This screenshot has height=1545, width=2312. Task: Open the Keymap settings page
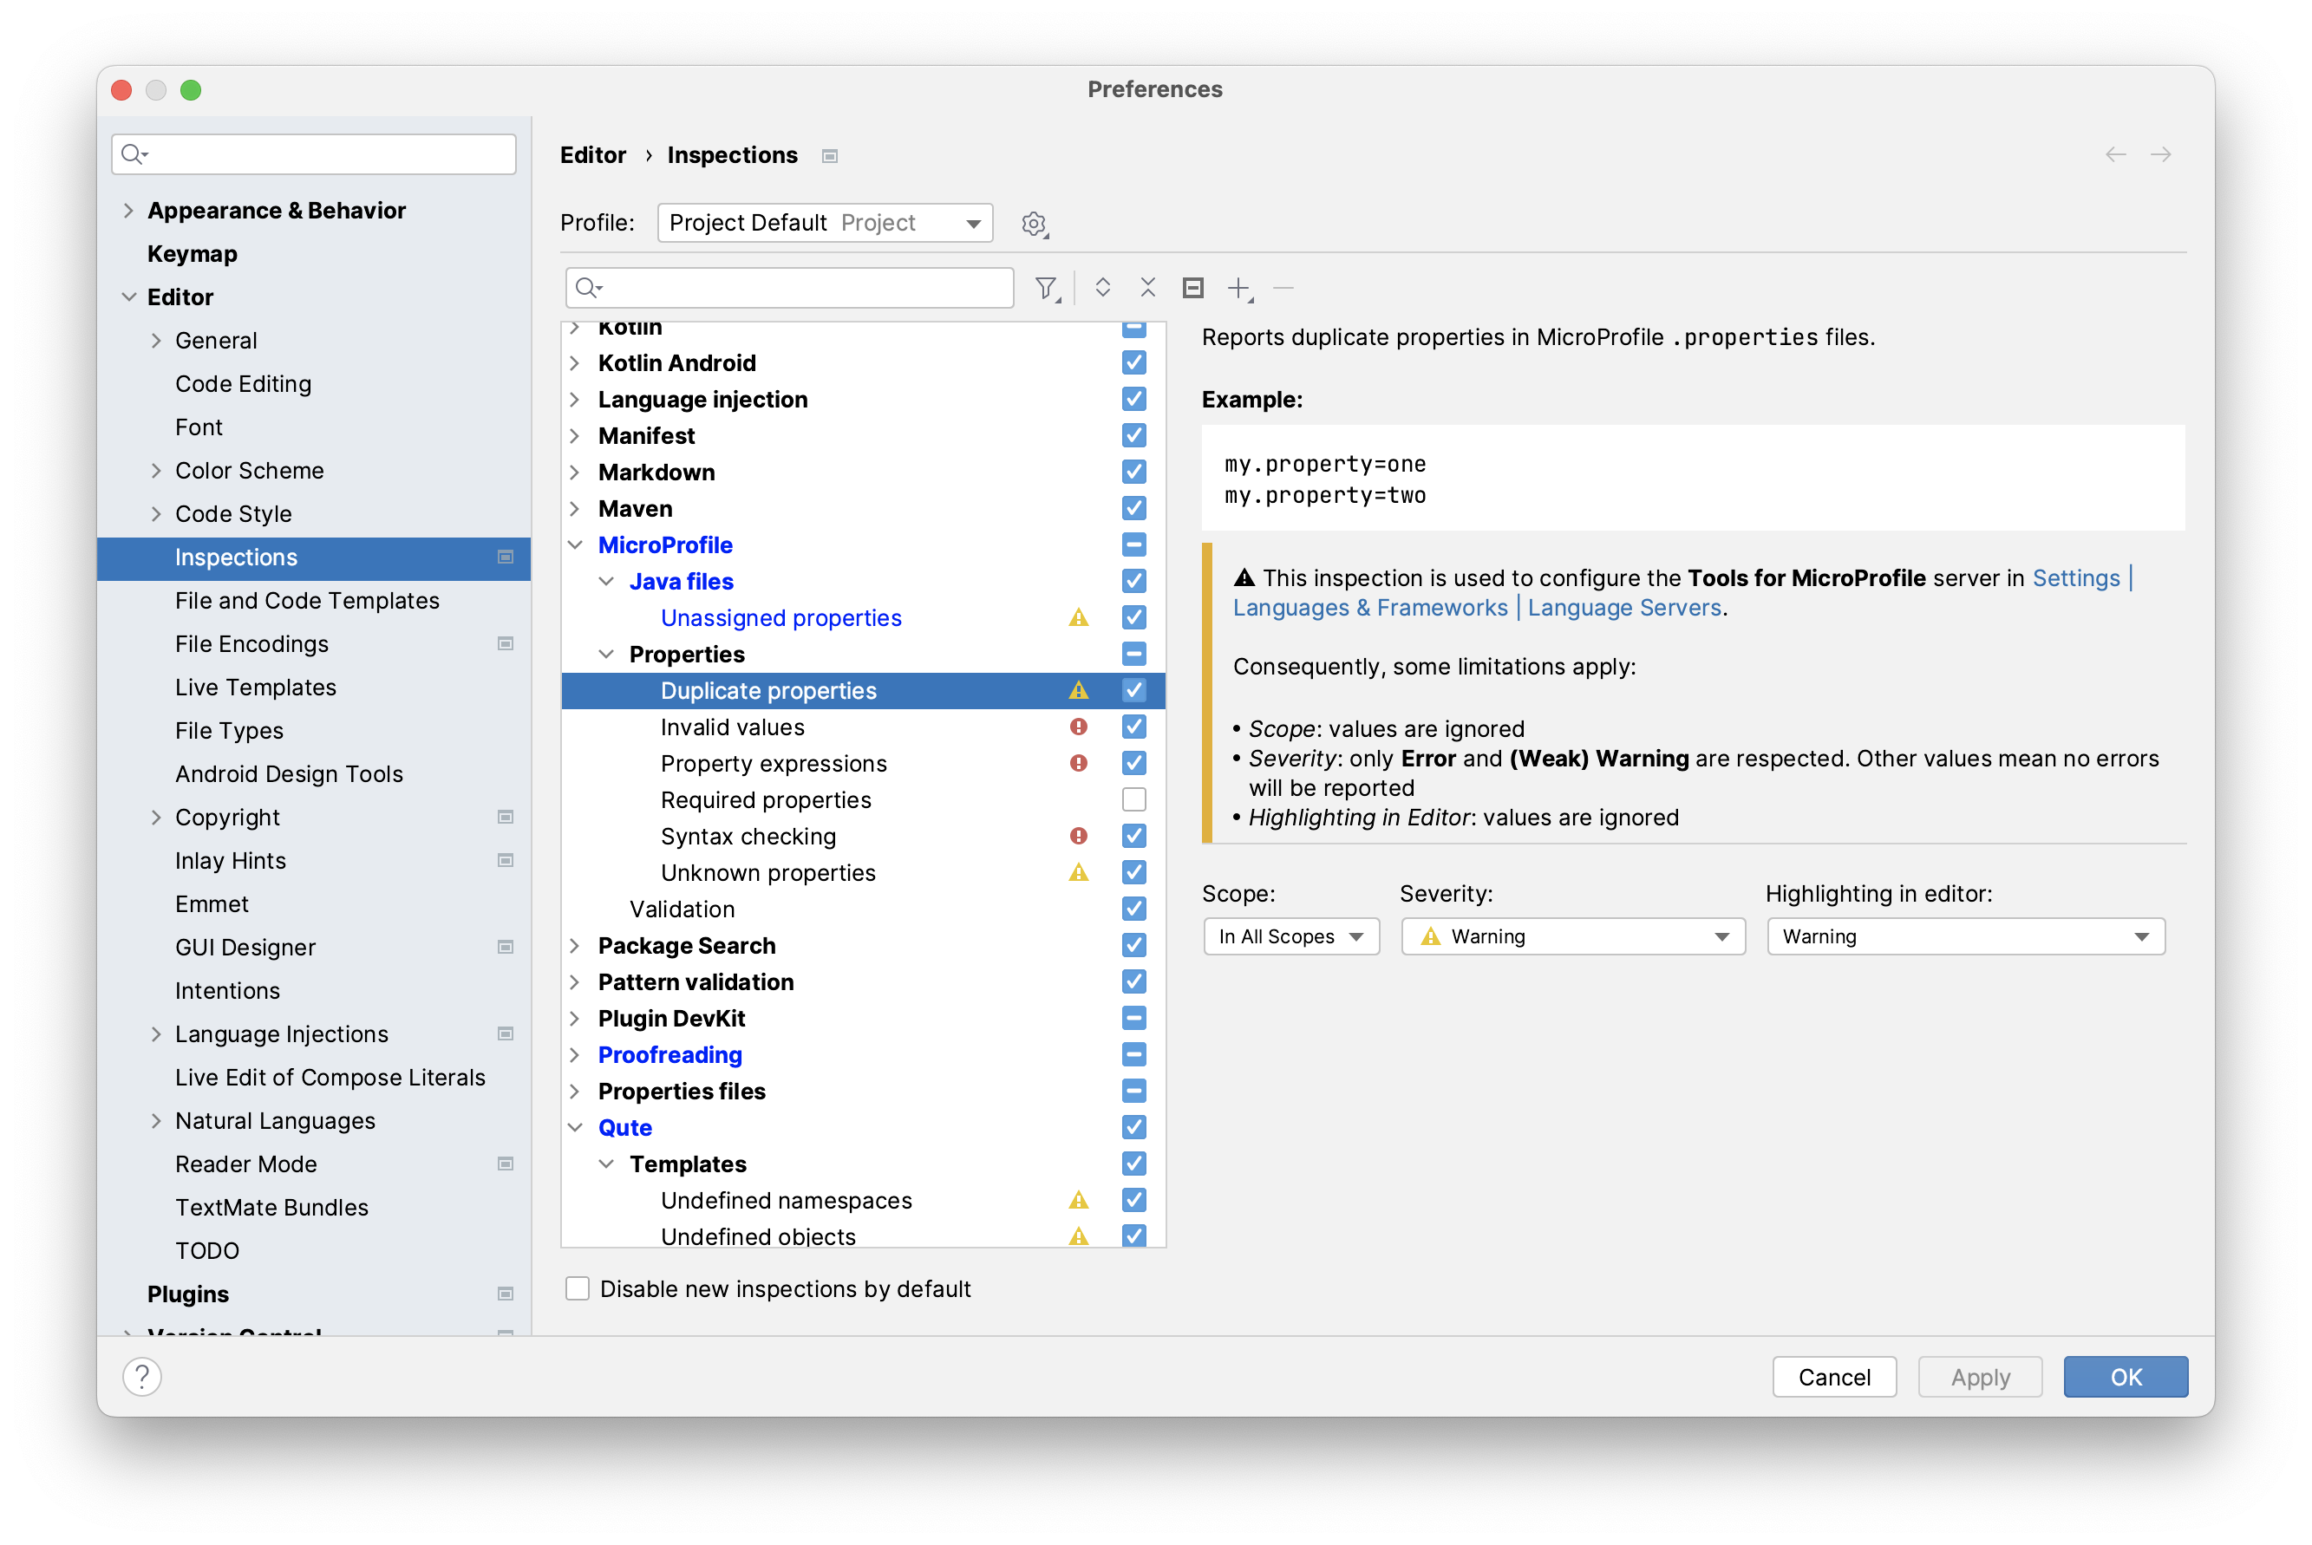193,254
